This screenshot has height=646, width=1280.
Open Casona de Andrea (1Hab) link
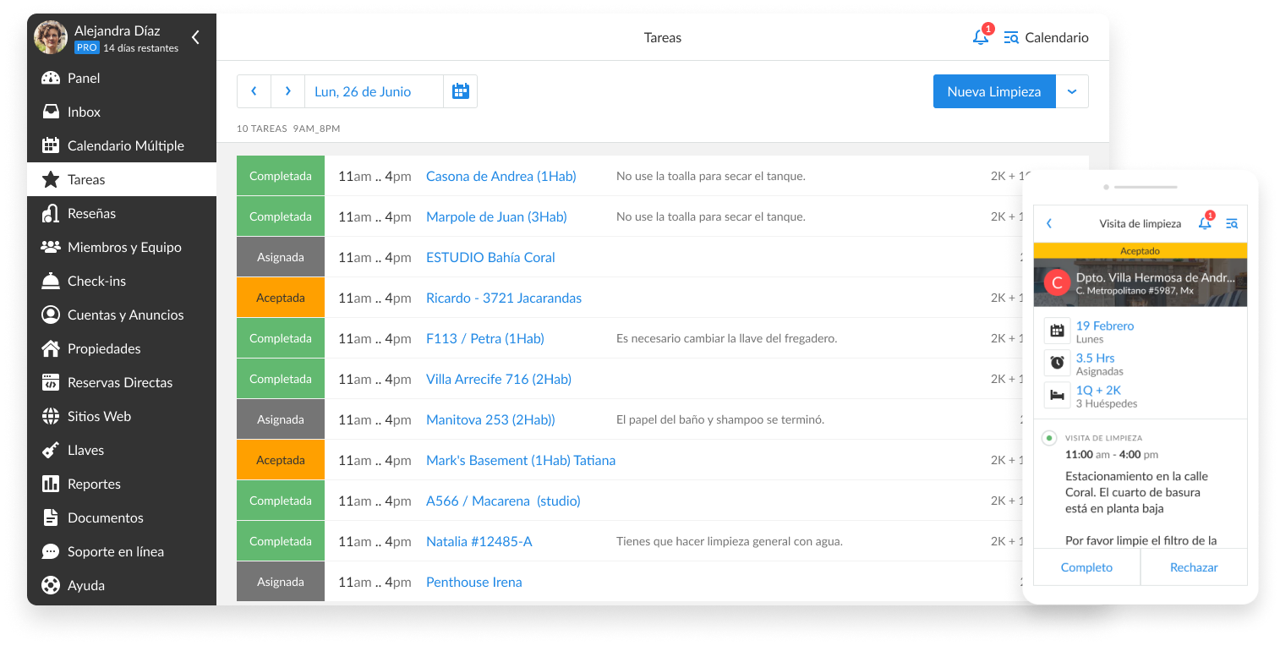tap(501, 176)
